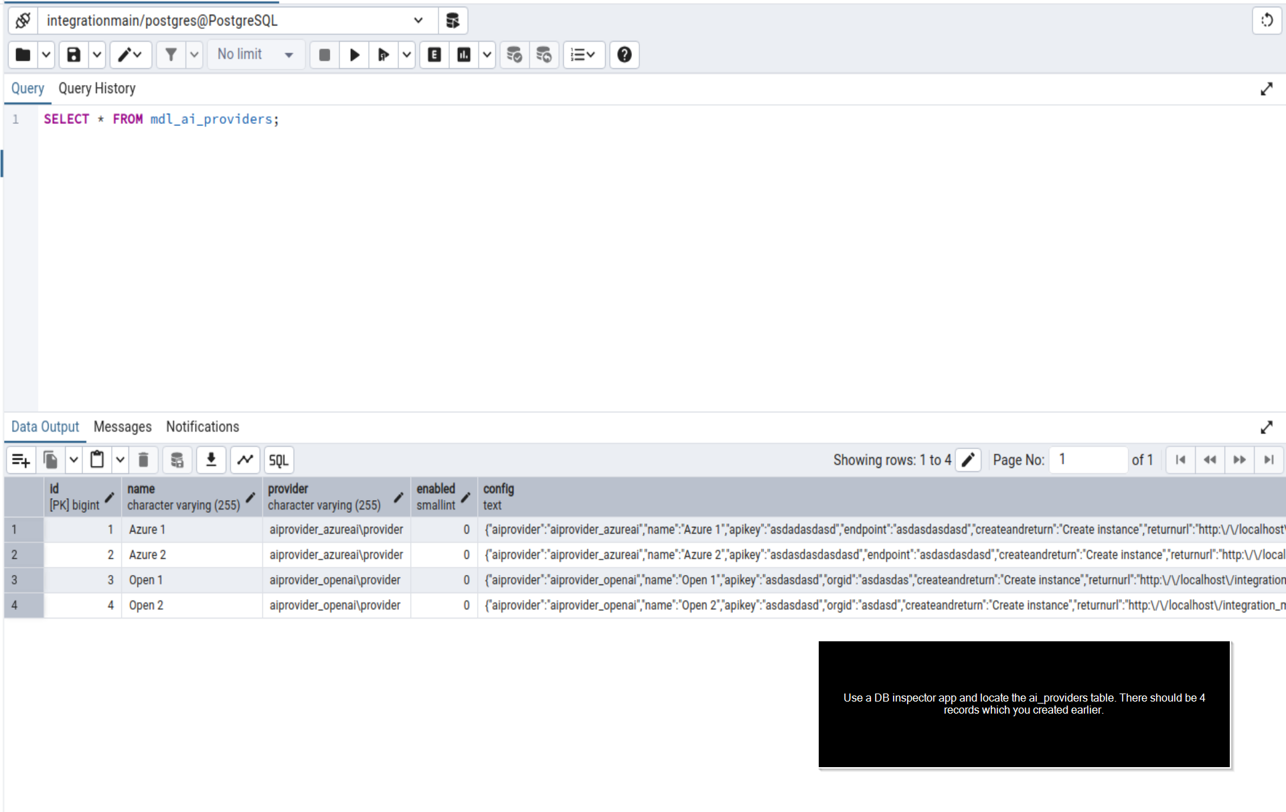
Task: Switch to the Data Output tab
Action: 45,427
